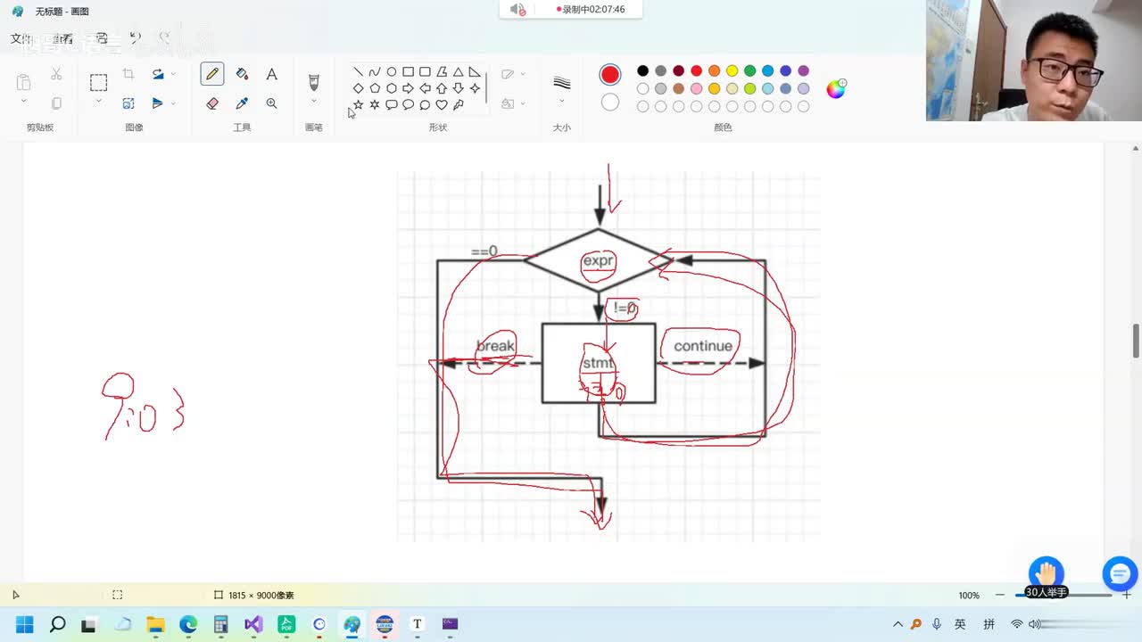Select the Brushes tool
The image size is (1142, 642).
point(313,82)
